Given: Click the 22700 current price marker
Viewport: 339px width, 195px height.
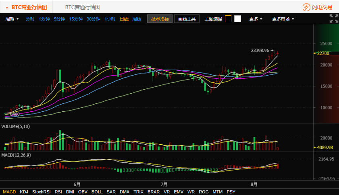Looking at the screenshot, I should (x=323, y=53).
